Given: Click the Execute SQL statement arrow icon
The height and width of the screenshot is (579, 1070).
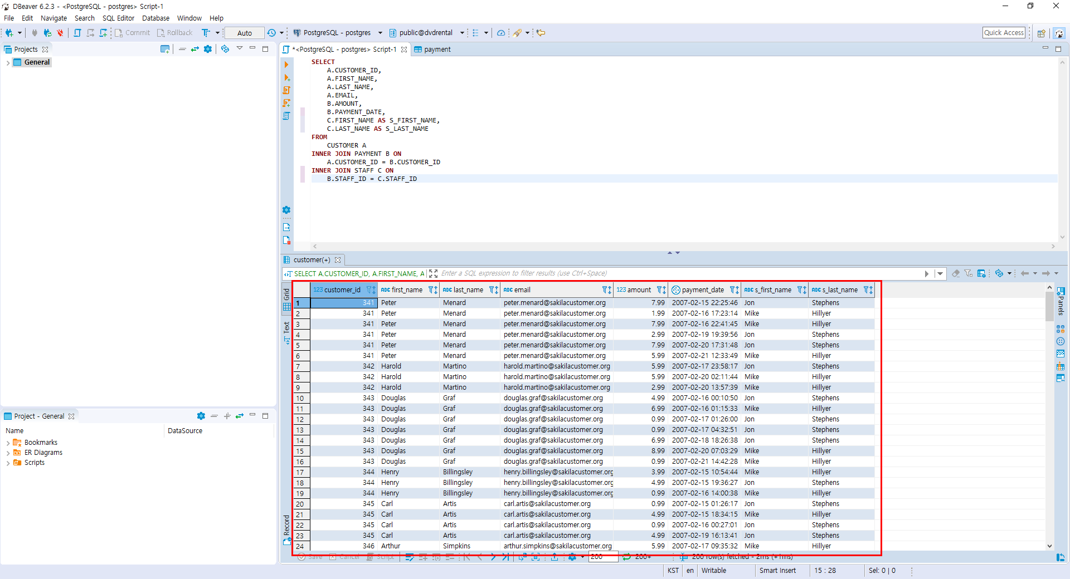Looking at the screenshot, I should pos(286,65).
